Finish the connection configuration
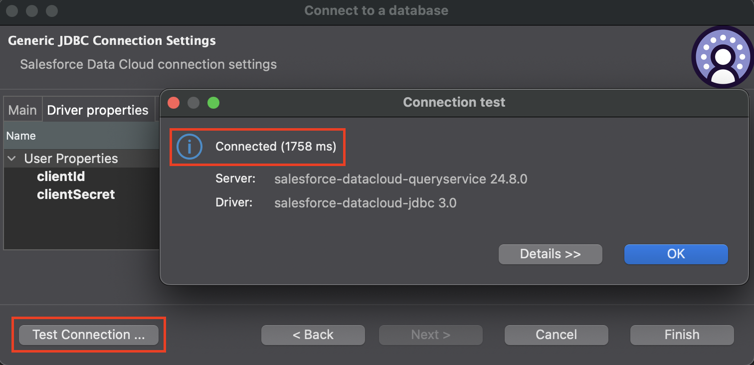 click(682, 335)
